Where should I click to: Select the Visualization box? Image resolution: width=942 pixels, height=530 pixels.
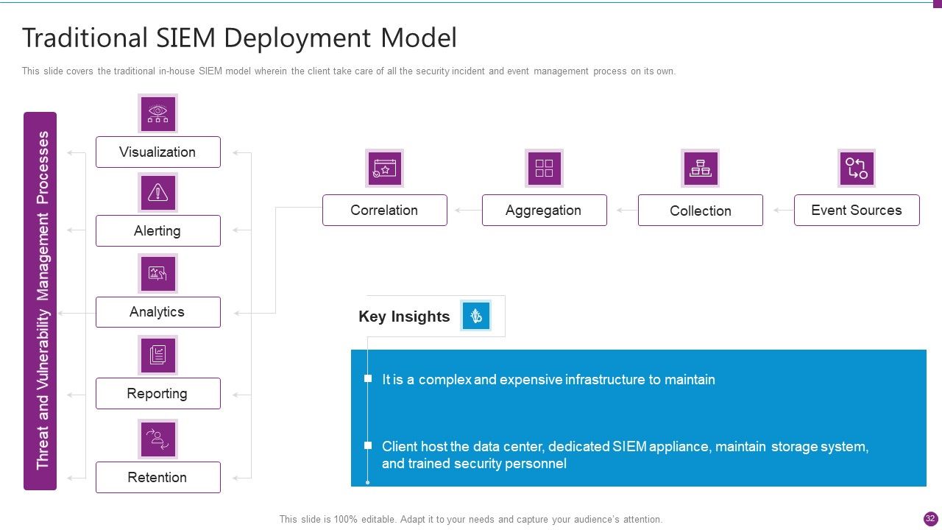[157, 152]
